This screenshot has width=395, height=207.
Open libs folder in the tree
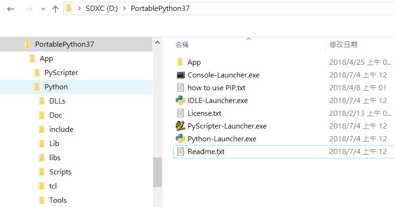click(54, 158)
